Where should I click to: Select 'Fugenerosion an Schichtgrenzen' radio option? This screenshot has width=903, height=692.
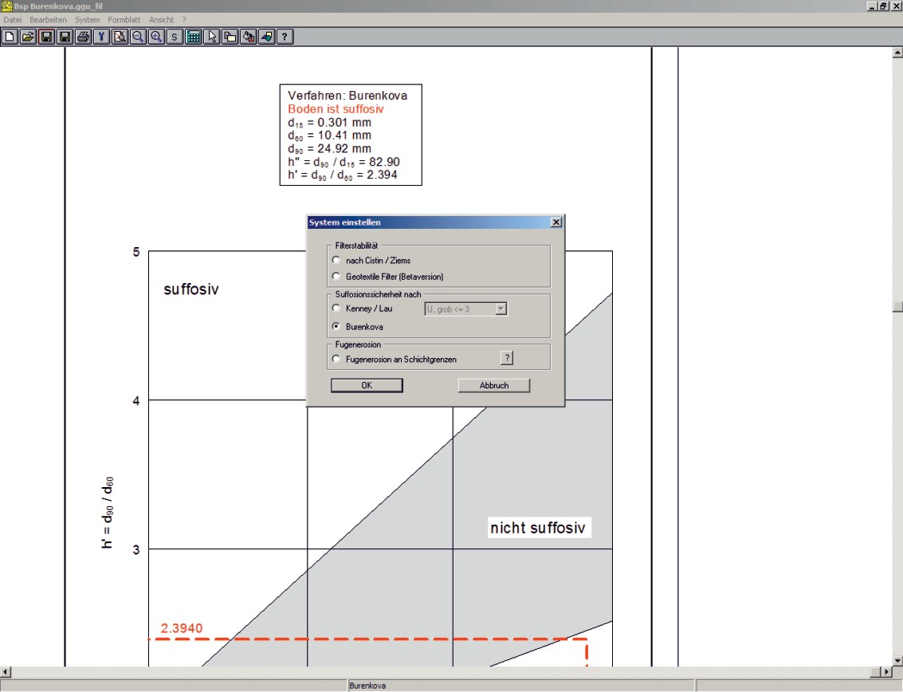(336, 359)
